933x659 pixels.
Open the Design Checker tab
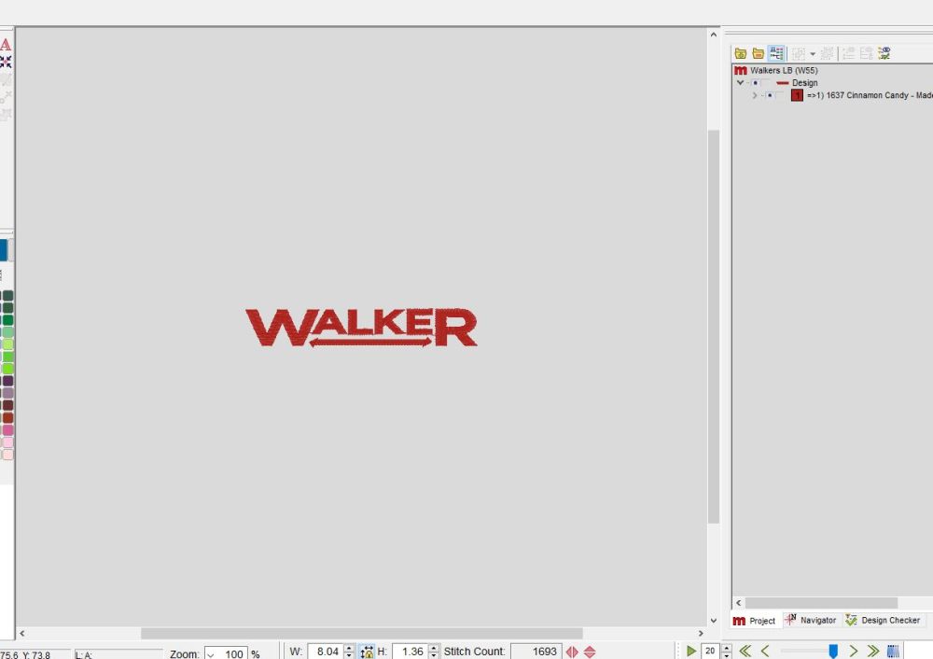[883, 621]
